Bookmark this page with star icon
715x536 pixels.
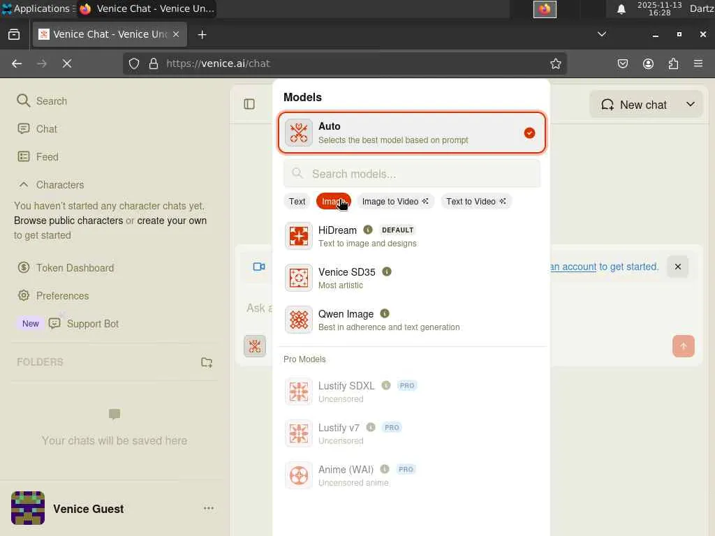pyautogui.click(x=555, y=64)
